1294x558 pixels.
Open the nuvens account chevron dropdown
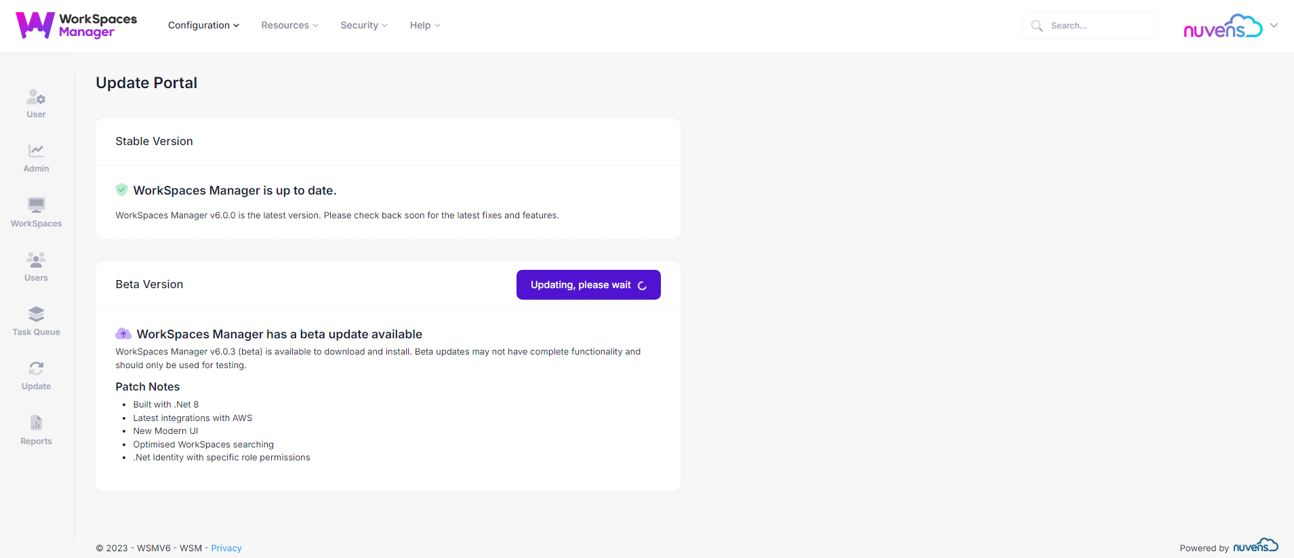[x=1274, y=26]
